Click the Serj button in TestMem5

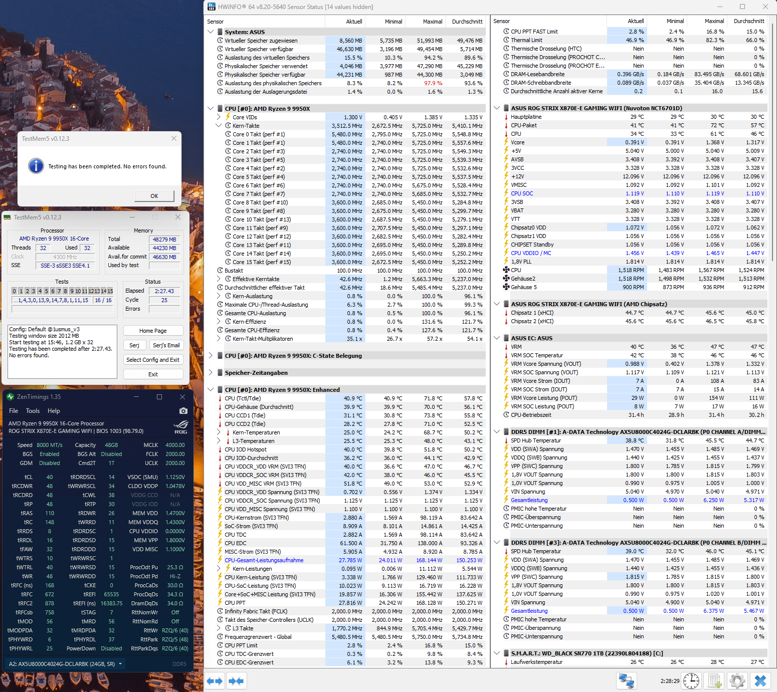134,345
